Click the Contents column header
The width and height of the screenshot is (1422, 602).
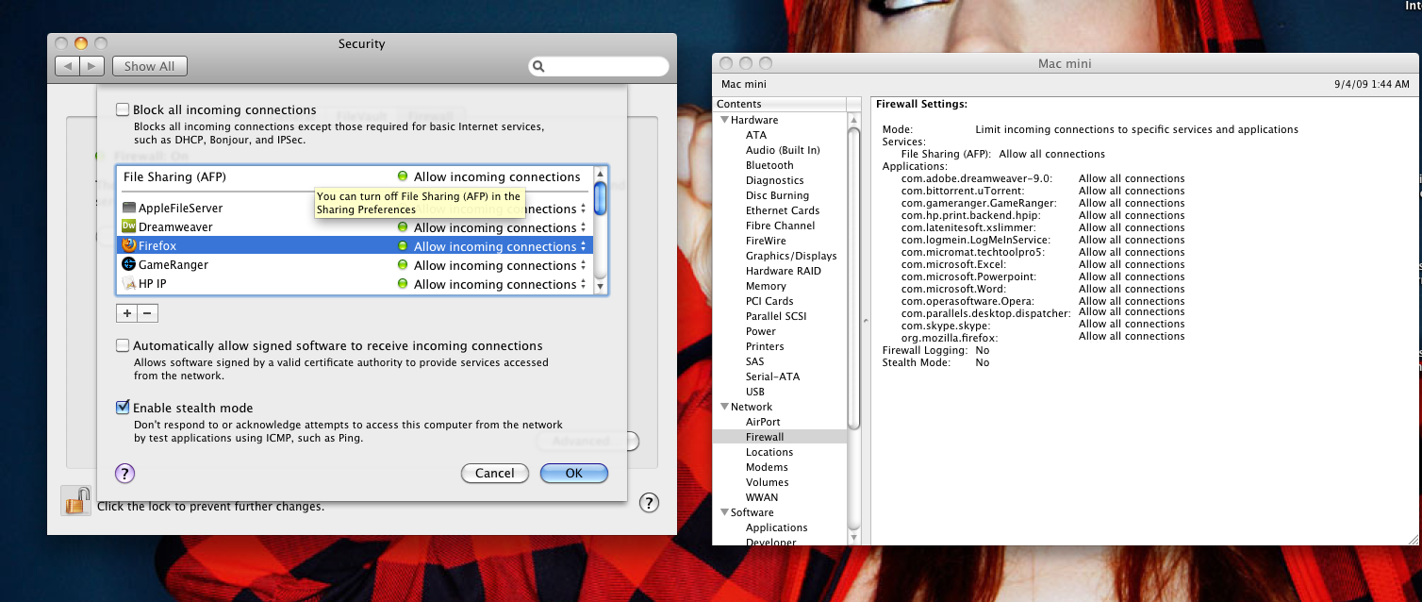(780, 104)
